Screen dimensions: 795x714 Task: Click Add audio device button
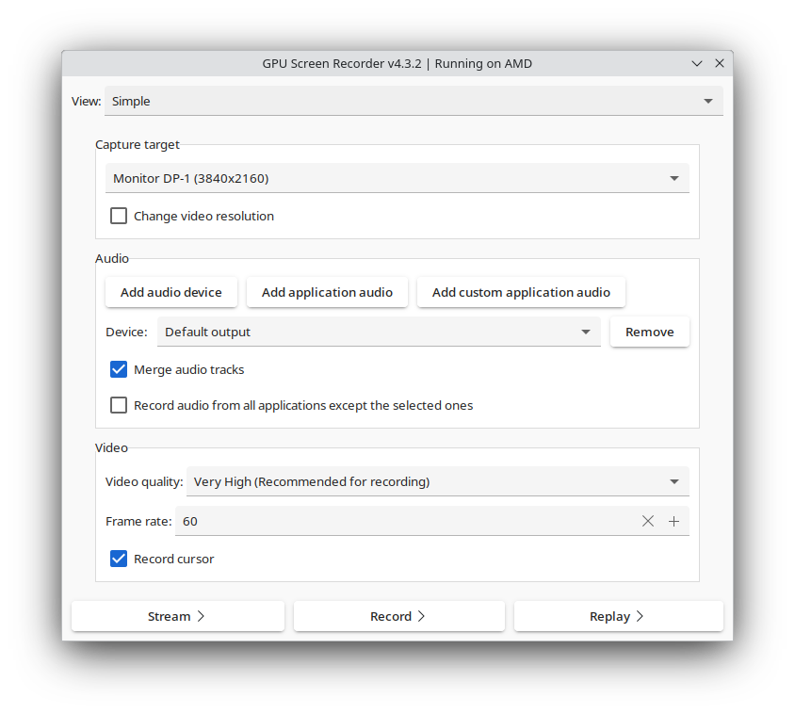[x=171, y=292]
